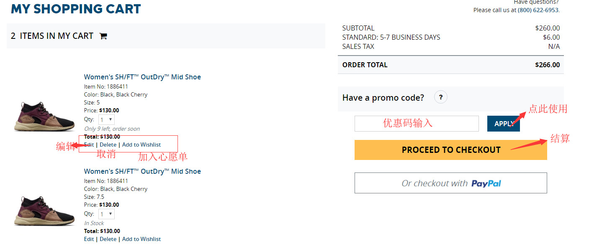Edit the size 5 shoe item
This screenshot has width=602, height=246.
coord(89,145)
